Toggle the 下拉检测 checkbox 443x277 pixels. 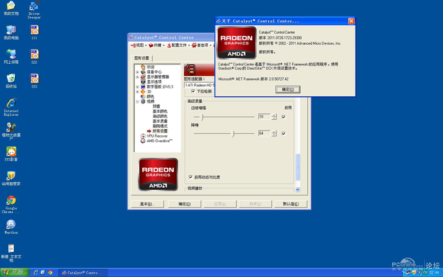(193, 91)
